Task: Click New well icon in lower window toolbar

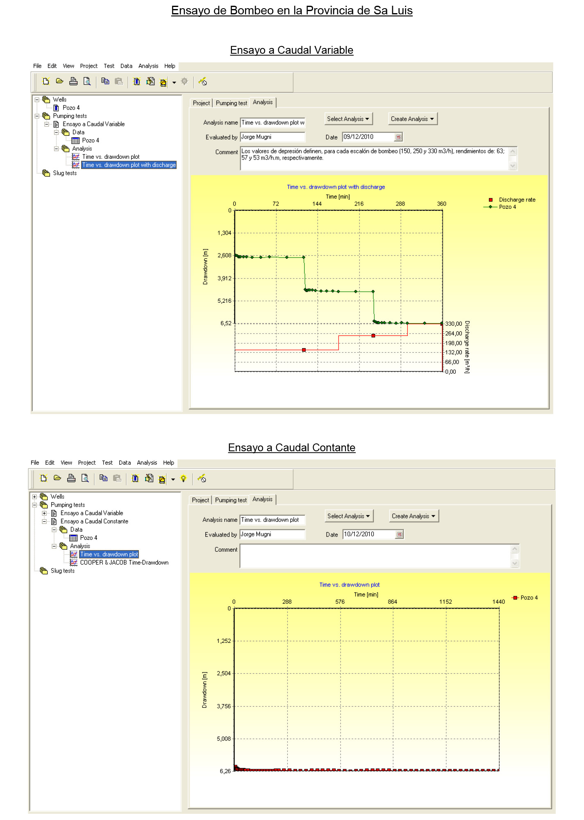Action: click(x=135, y=478)
